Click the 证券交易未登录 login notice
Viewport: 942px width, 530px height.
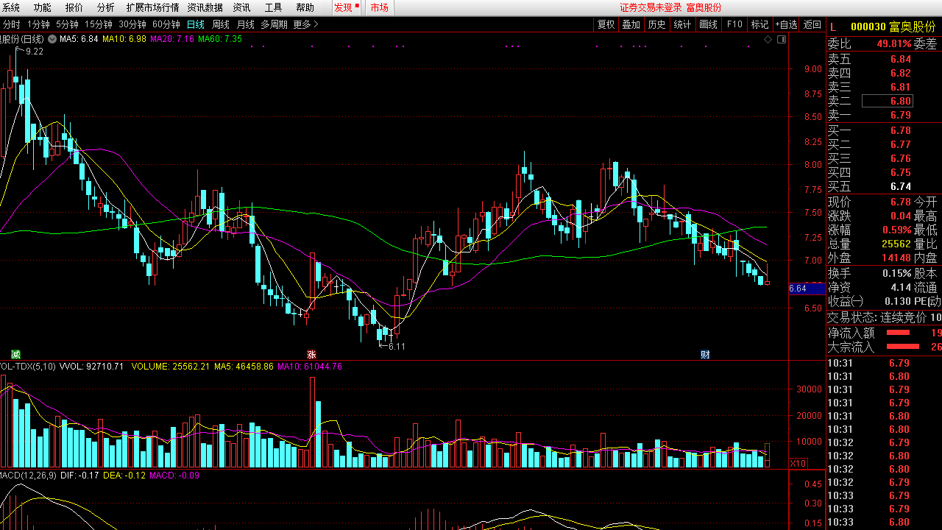tap(651, 7)
